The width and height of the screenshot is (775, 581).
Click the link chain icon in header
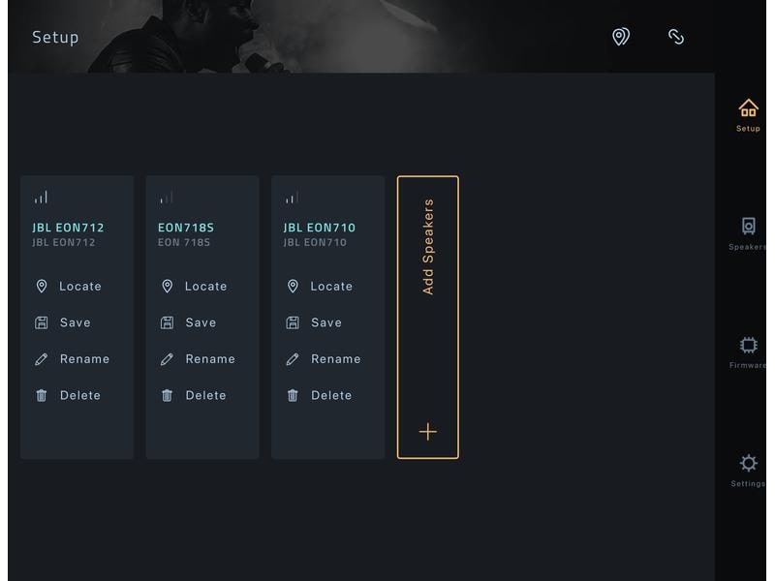675,37
